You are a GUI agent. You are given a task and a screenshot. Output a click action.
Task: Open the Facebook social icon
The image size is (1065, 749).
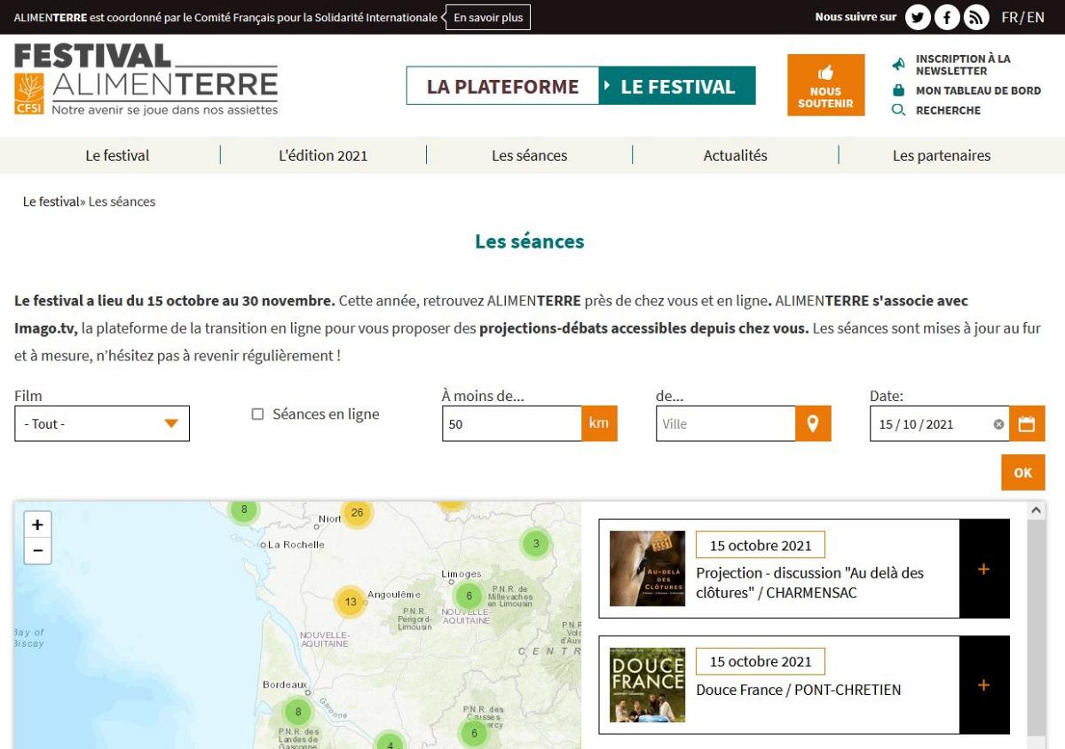coord(947,17)
